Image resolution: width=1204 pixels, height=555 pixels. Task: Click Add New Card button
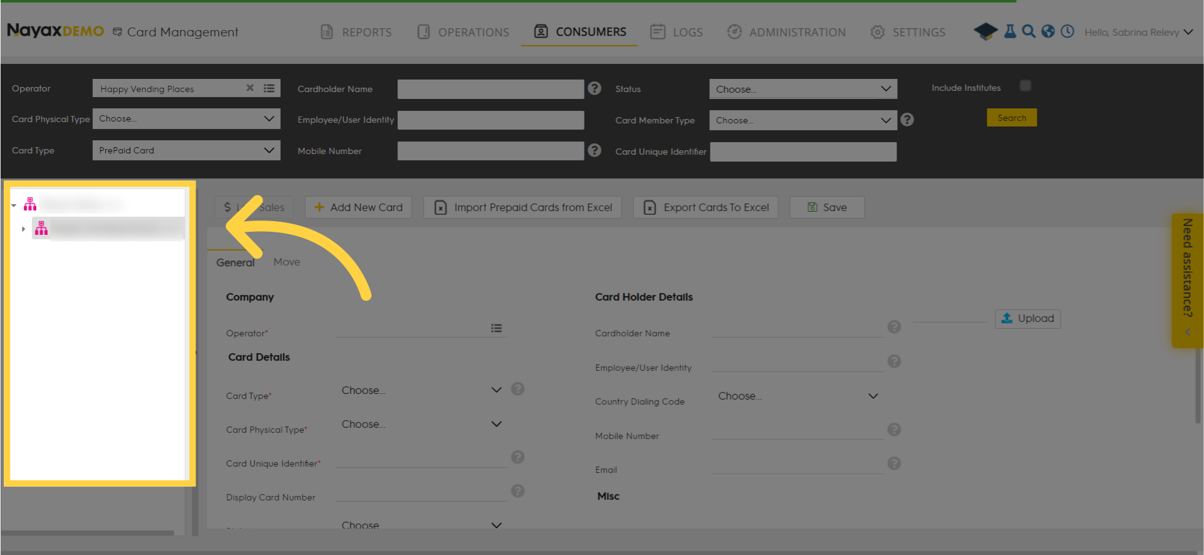pyautogui.click(x=358, y=207)
